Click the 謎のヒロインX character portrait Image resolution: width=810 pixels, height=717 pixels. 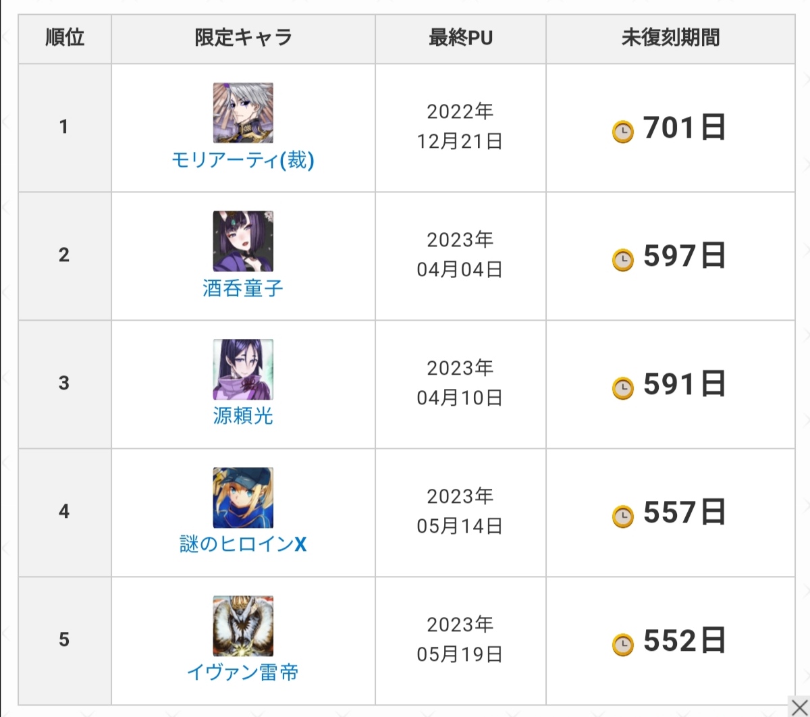tap(243, 498)
